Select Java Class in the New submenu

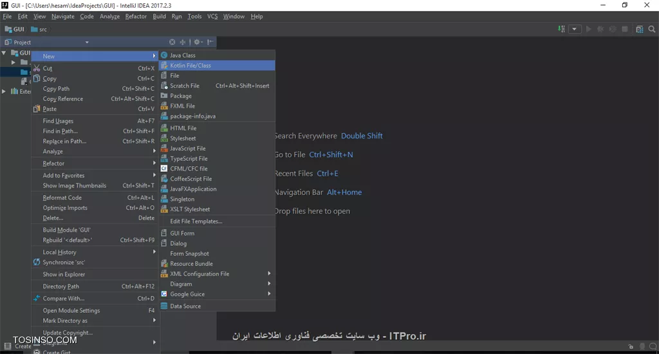click(x=217, y=55)
